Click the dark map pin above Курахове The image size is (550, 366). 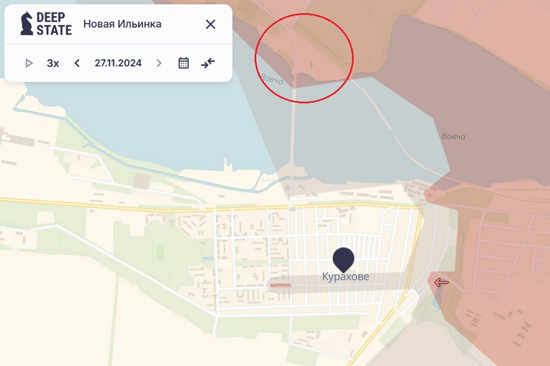(344, 258)
